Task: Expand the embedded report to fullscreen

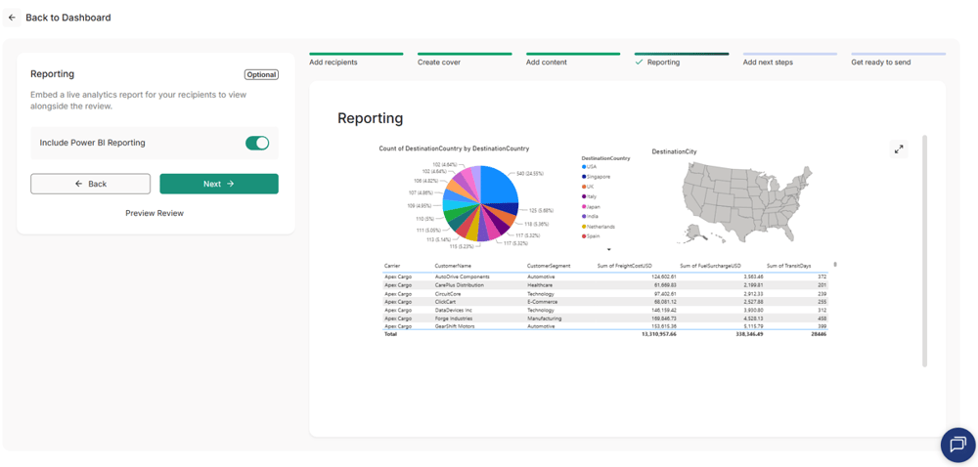Action: tap(899, 149)
